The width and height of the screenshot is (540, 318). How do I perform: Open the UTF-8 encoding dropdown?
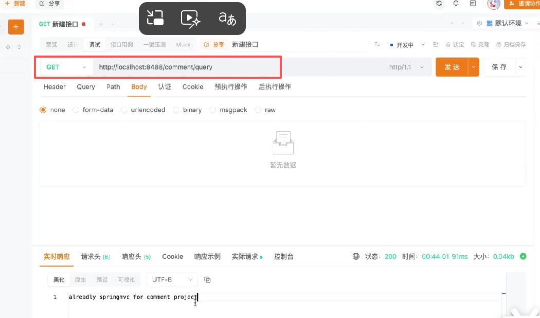pyautogui.click(x=172, y=280)
